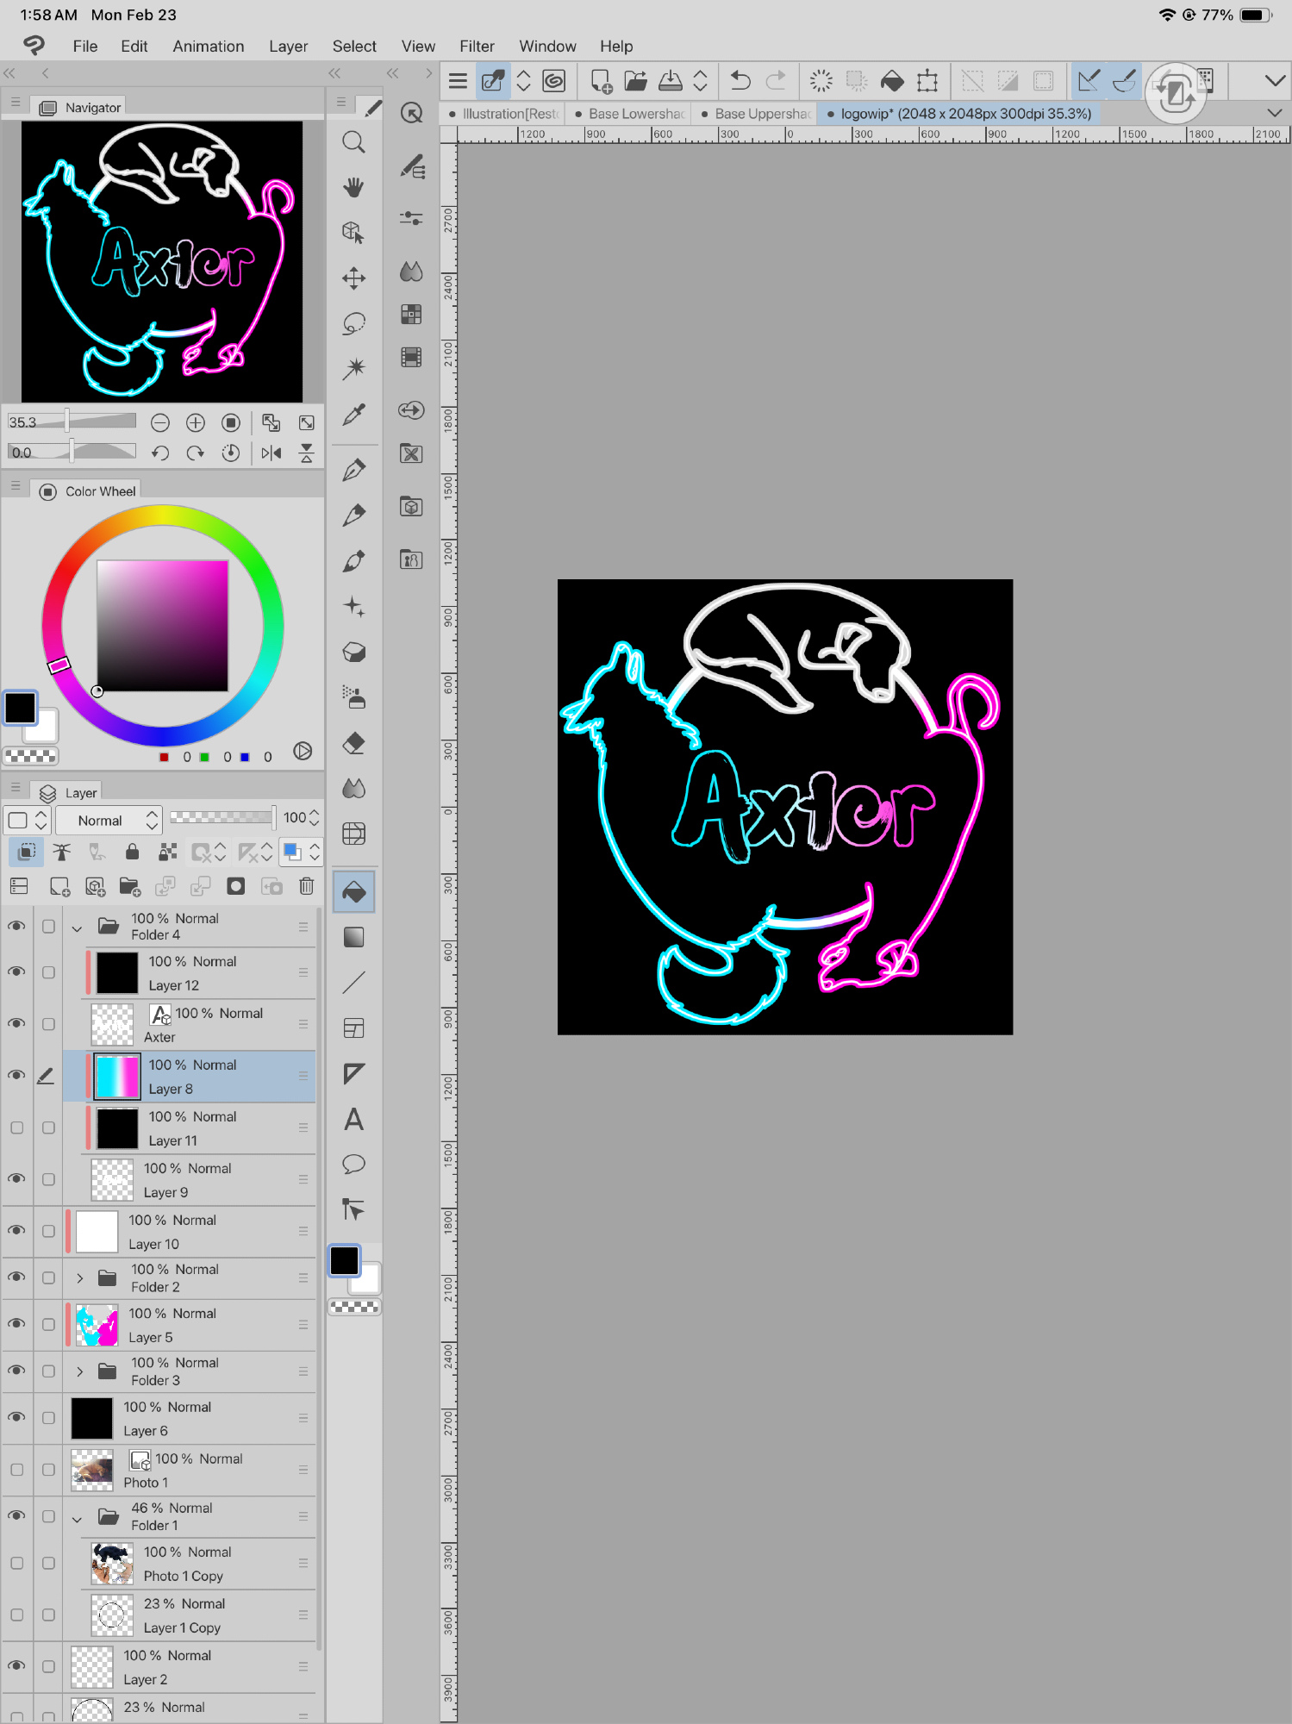Click the Undo arrow in the command bar

(740, 81)
